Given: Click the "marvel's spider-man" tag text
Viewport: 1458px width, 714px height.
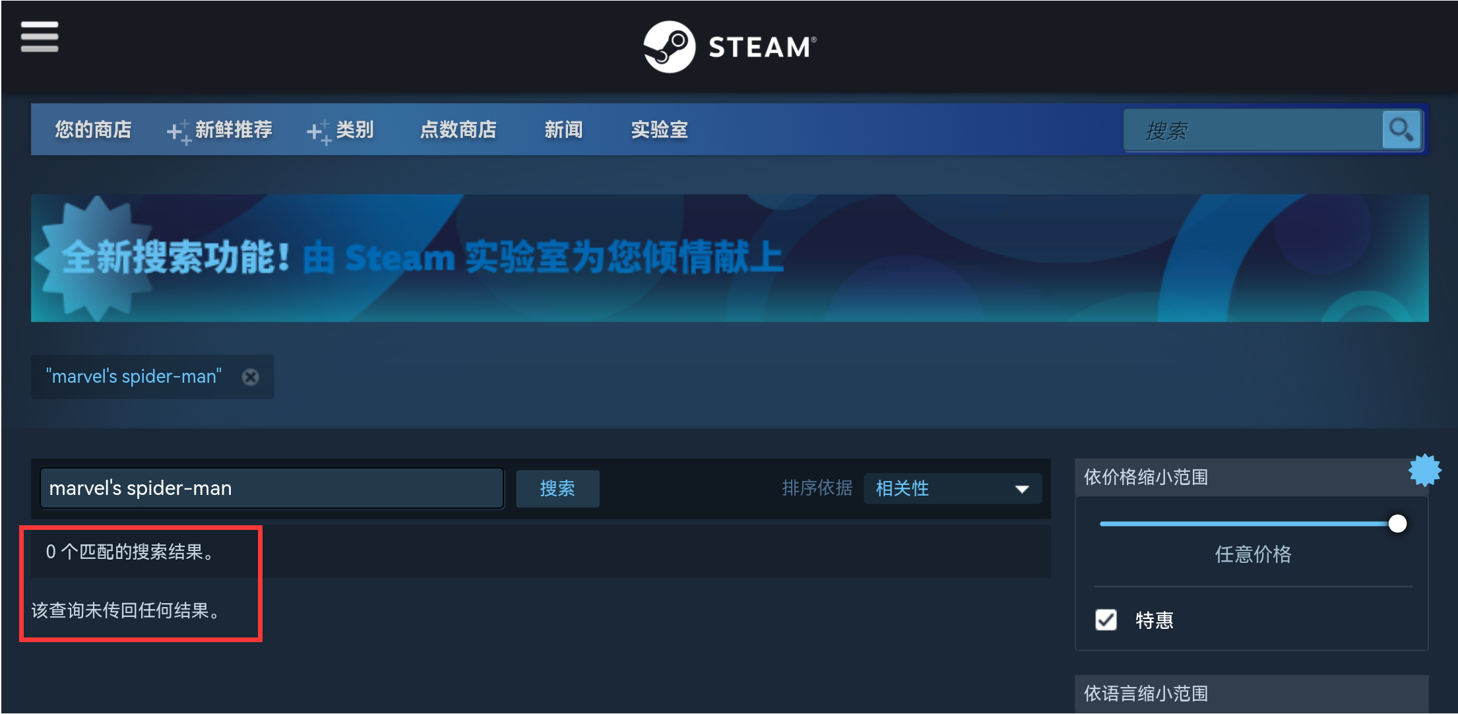Looking at the screenshot, I should tap(134, 376).
